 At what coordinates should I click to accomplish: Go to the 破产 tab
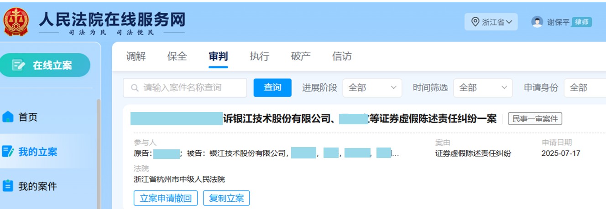301,56
